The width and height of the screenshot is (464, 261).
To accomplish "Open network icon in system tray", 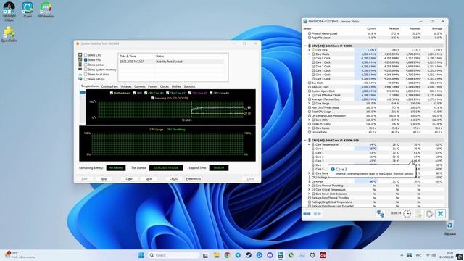I will 428,255.
